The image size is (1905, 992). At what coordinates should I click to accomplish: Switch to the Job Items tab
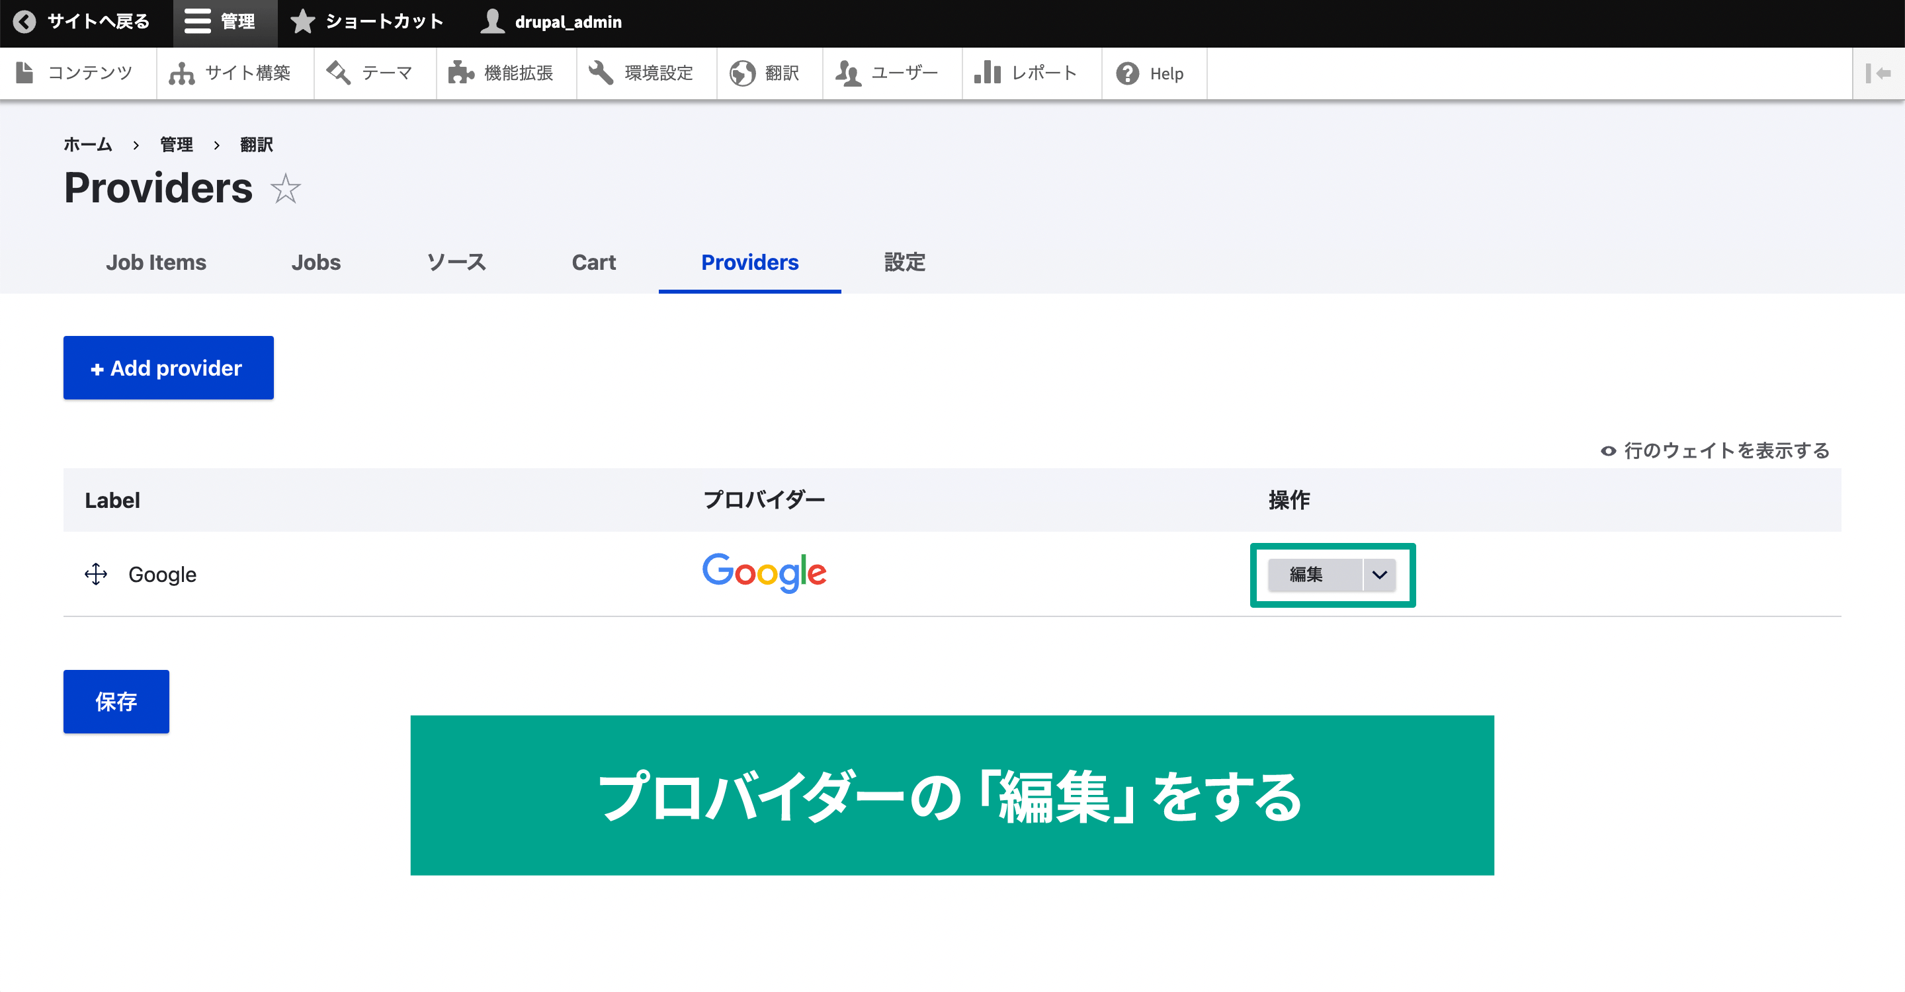pyautogui.click(x=156, y=263)
